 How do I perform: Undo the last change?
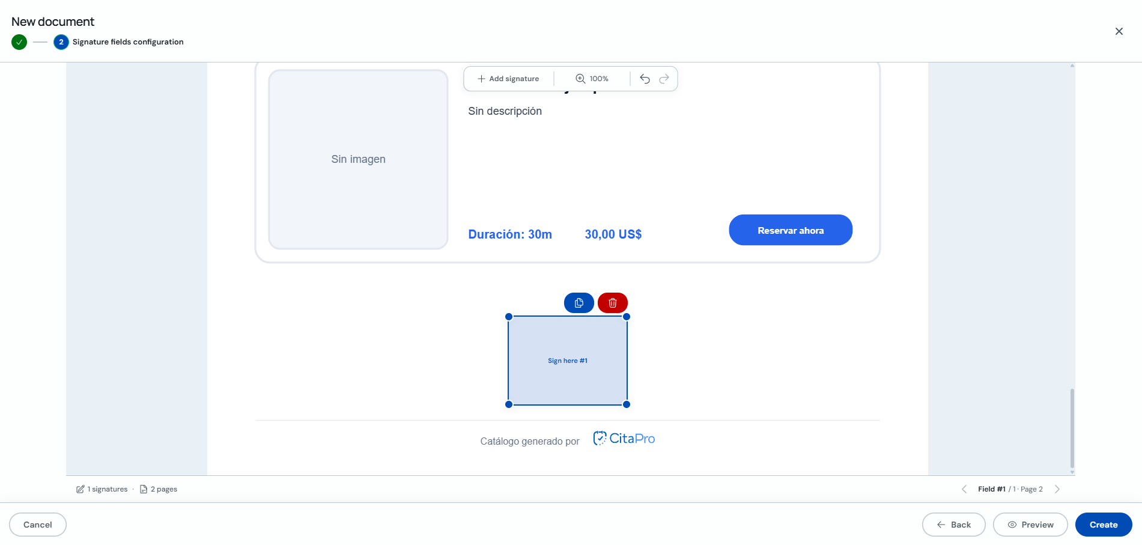click(x=645, y=79)
